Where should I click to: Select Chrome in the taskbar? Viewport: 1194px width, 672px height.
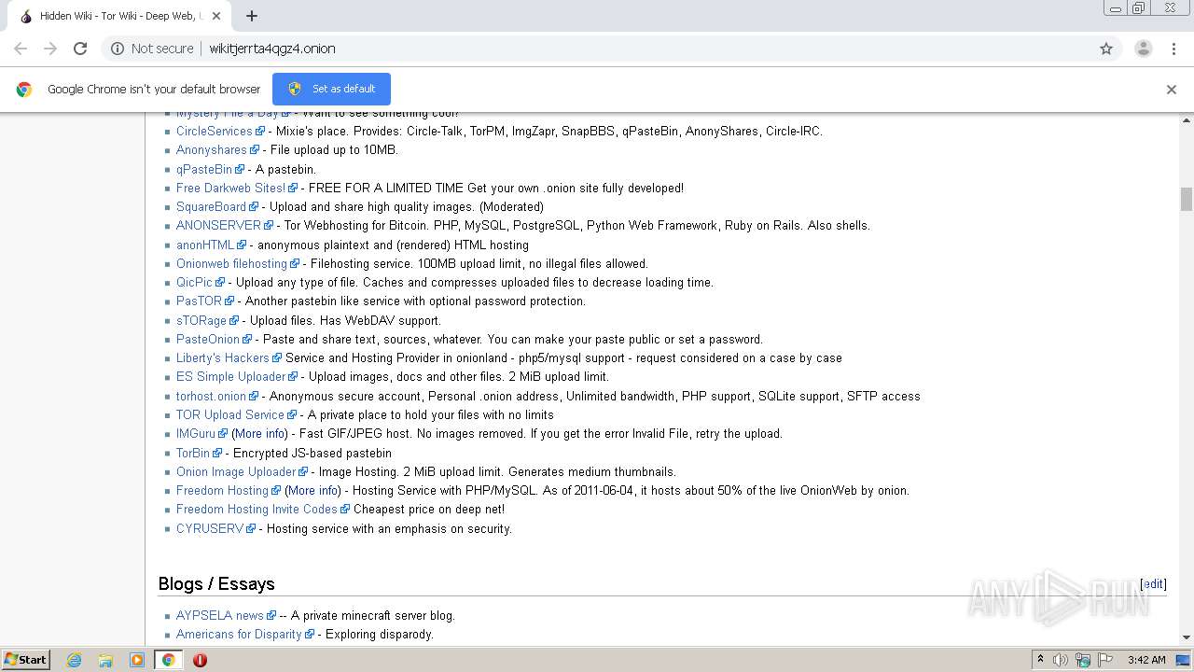(168, 660)
